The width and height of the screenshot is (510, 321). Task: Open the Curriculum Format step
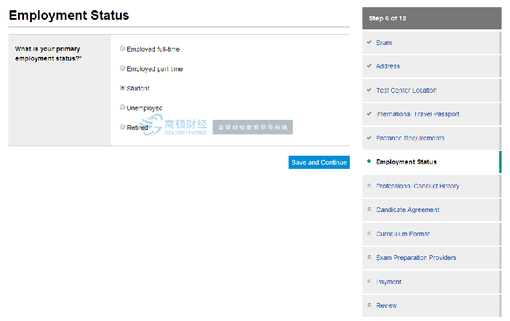tap(403, 234)
